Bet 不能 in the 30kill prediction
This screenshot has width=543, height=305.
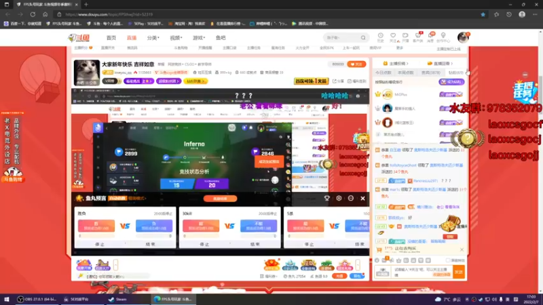[x=259, y=226]
